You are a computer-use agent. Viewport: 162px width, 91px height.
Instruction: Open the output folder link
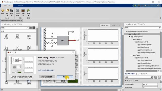[x=46, y=70]
